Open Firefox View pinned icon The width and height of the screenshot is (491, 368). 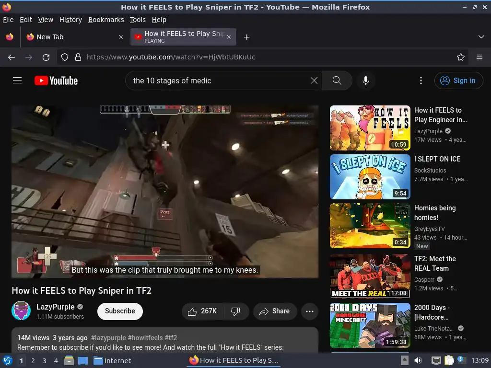(x=10, y=37)
